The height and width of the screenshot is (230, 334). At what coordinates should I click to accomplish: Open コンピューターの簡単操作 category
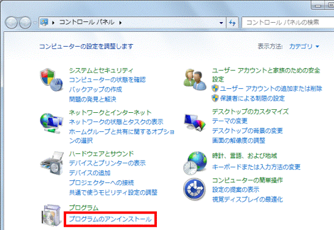point(248,180)
